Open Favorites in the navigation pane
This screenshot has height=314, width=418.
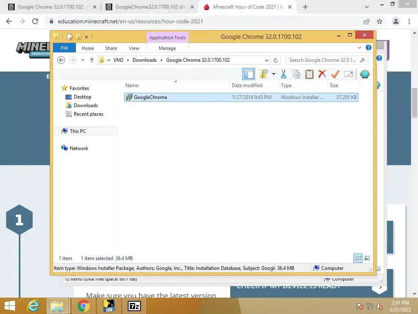pos(80,88)
